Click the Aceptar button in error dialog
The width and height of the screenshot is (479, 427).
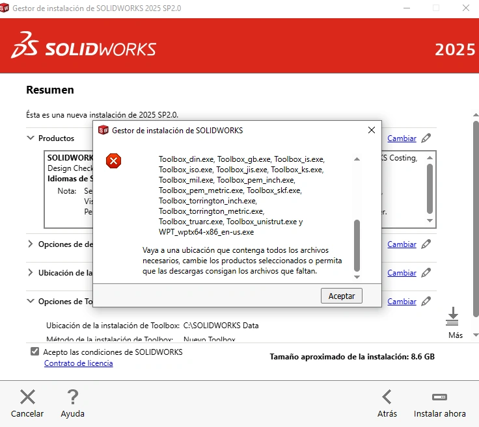[342, 296]
